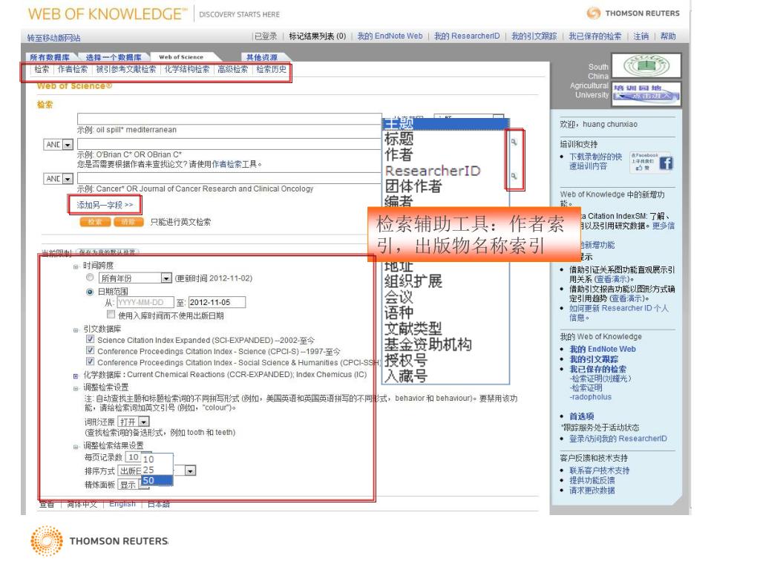Open 联系客户技术支持 link

tap(599, 470)
